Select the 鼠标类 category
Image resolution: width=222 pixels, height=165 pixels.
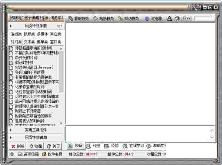click(29, 34)
